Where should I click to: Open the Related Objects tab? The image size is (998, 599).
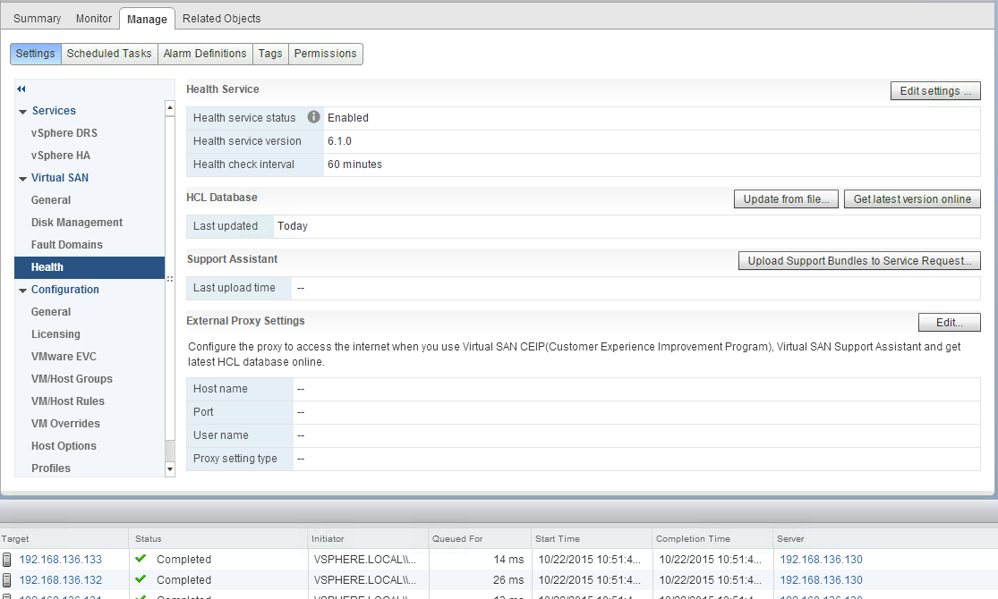[221, 18]
